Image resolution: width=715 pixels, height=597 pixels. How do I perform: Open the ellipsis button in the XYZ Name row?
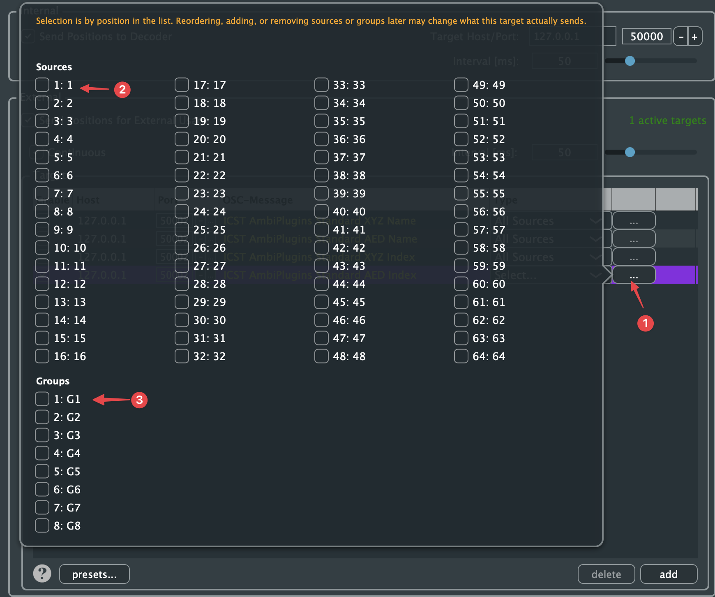click(634, 220)
